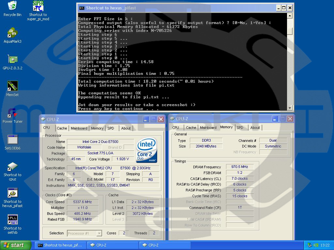Open the Windows Start menu
Screen dimensions: 334x250
pos(15,245)
